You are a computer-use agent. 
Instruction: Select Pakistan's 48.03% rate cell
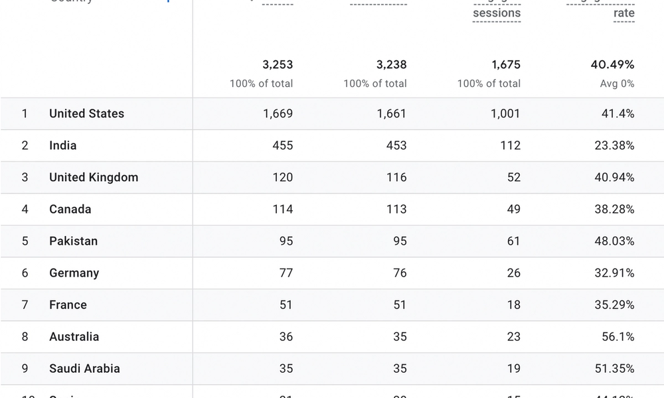point(614,241)
